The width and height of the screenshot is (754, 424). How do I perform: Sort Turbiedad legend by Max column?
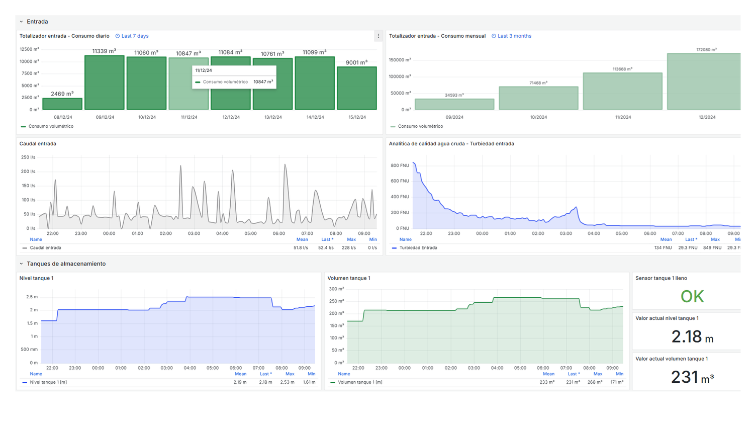715,239
